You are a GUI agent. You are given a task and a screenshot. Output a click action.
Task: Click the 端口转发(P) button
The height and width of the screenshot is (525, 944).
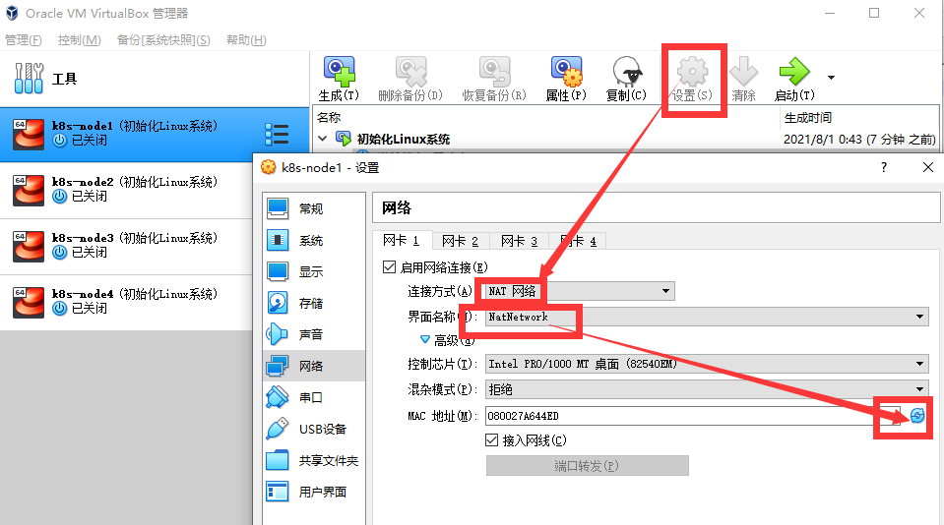click(x=587, y=465)
